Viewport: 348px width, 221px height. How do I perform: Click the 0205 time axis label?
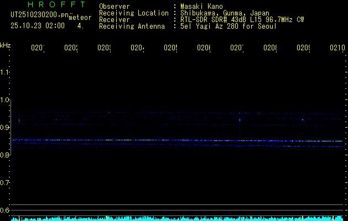click(170, 48)
